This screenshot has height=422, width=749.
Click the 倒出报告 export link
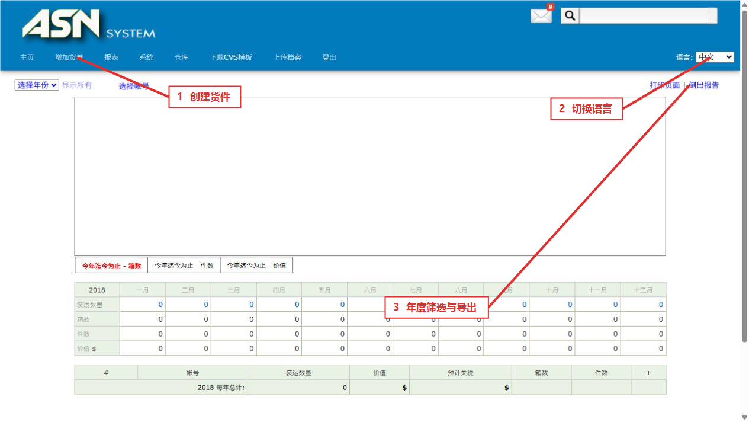(704, 85)
